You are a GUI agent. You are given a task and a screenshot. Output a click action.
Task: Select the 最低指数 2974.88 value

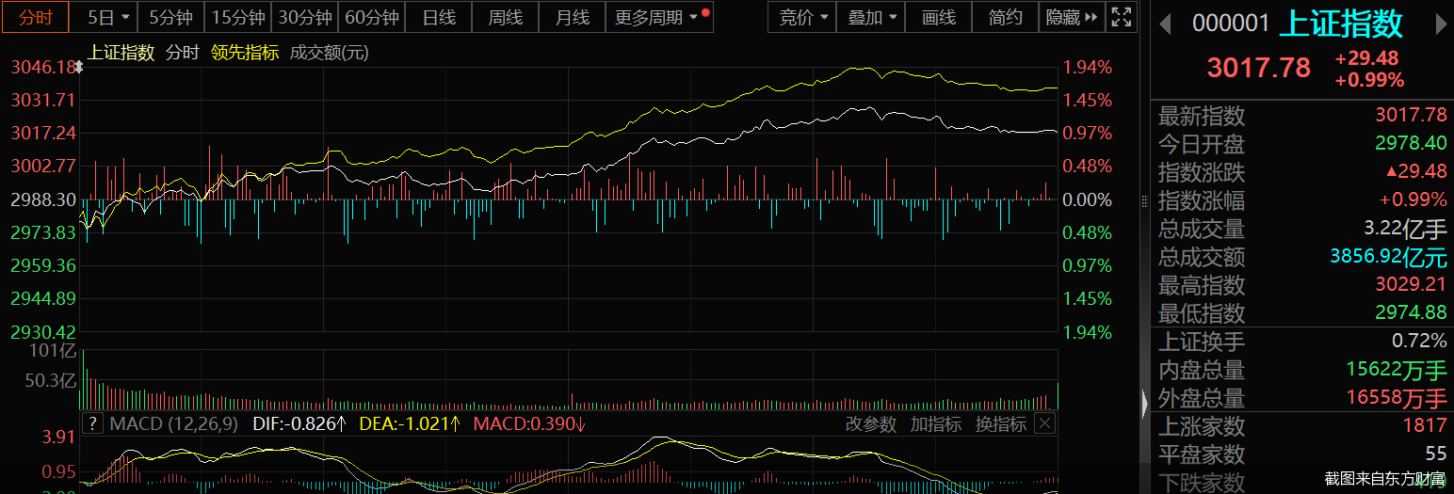coord(1411,313)
